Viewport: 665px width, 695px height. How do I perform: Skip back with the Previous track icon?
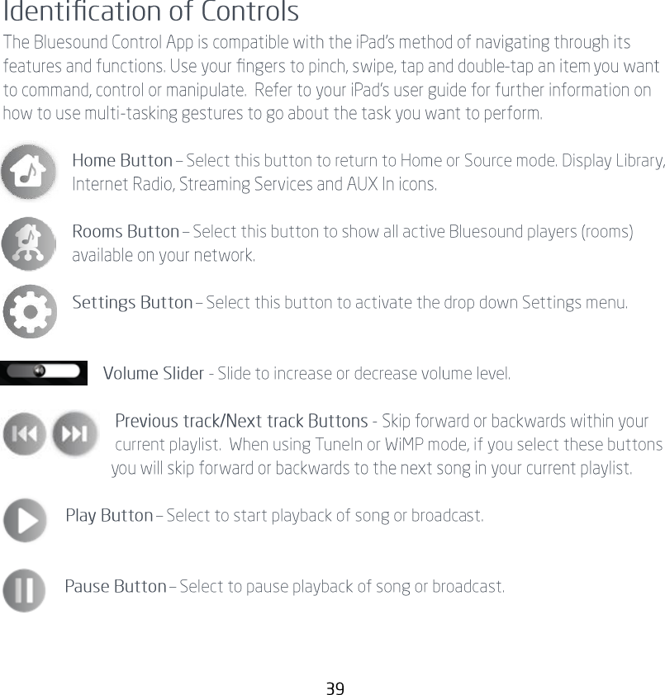[x=25, y=434]
